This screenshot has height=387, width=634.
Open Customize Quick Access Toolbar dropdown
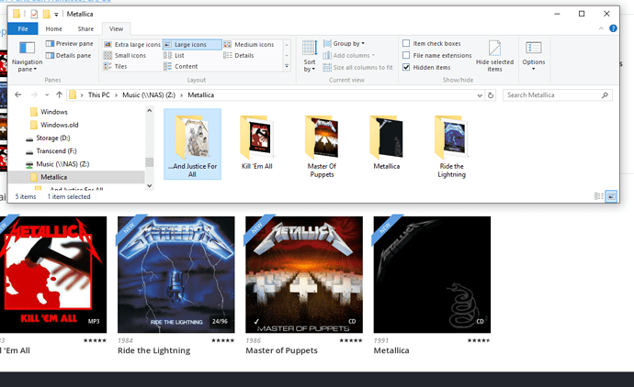(x=56, y=14)
